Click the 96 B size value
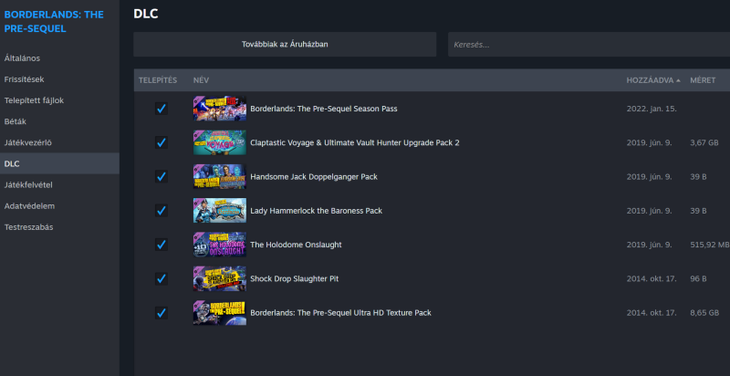Screen dimensions: 730x376 tap(698, 278)
